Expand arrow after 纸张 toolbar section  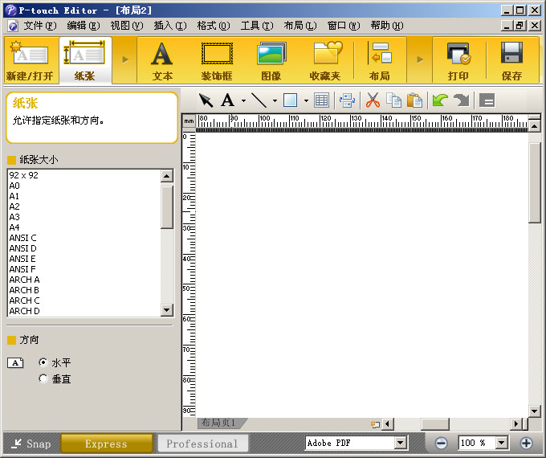[125, 60]
